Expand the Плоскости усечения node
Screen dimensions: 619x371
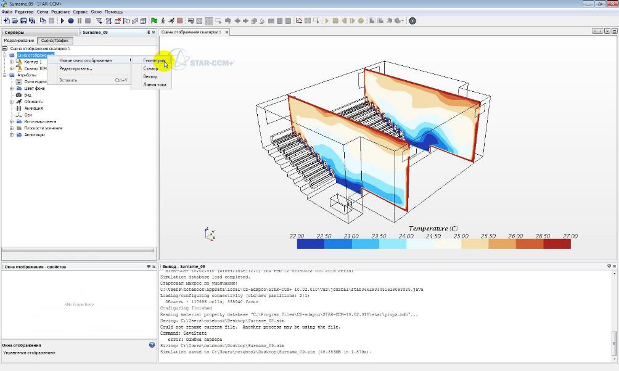[11, 128]
